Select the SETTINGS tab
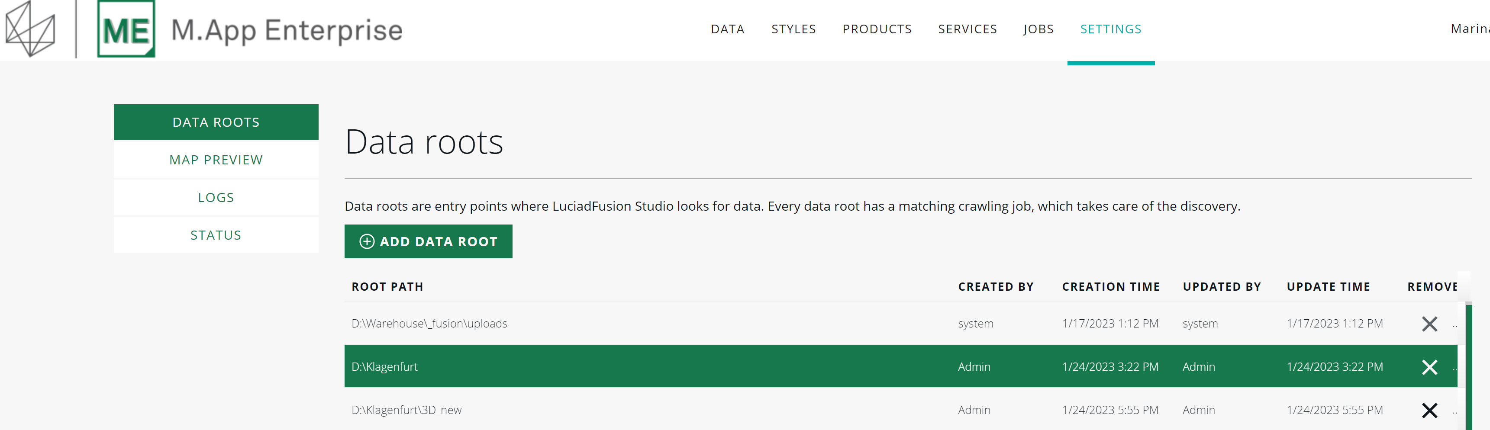 coord(1110,29)
